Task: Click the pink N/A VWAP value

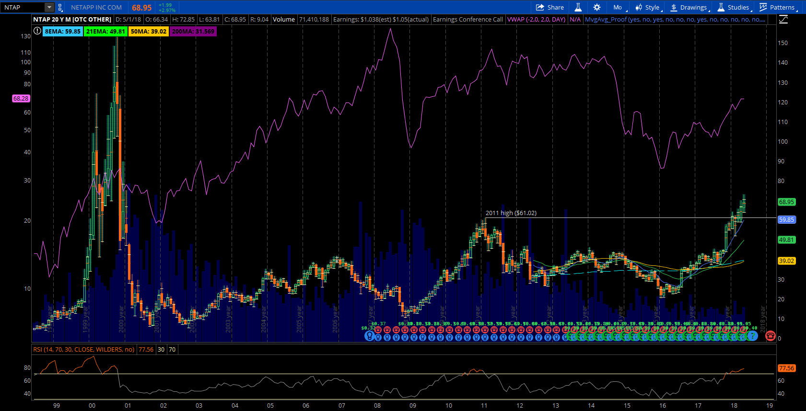Action: (575, 19)
